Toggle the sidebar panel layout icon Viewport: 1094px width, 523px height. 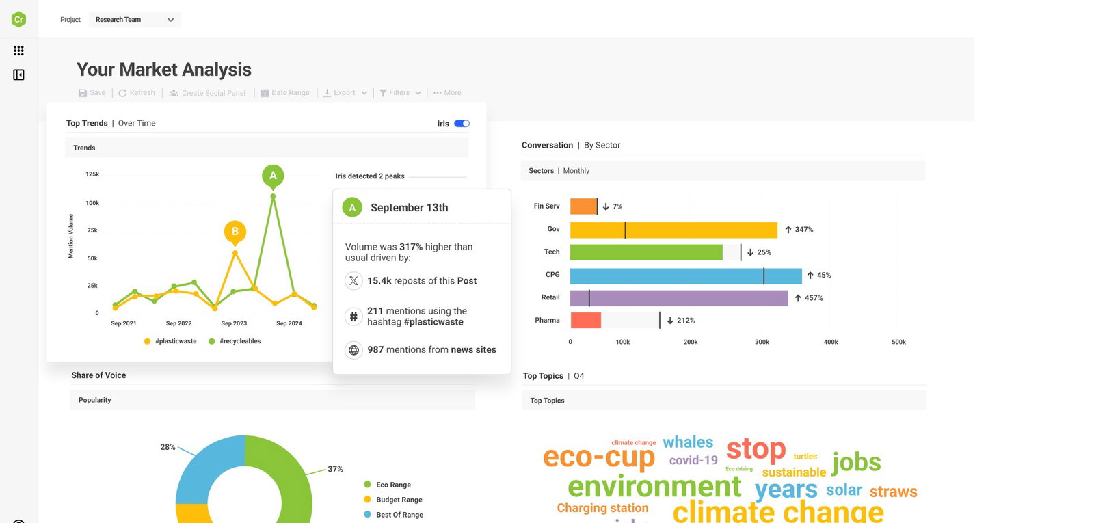[18, 75]
